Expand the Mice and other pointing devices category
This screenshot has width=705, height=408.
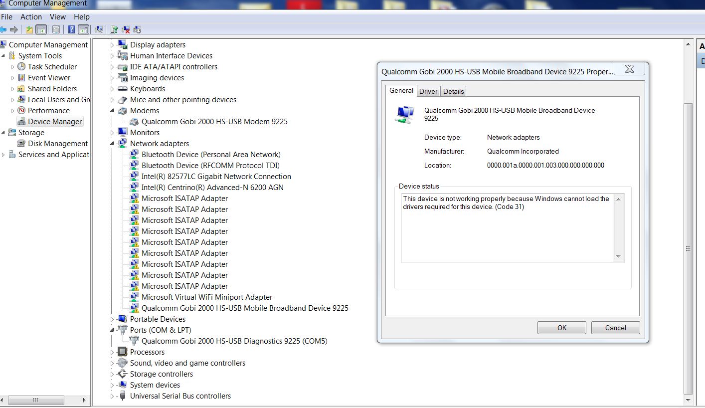coord(112,99)
